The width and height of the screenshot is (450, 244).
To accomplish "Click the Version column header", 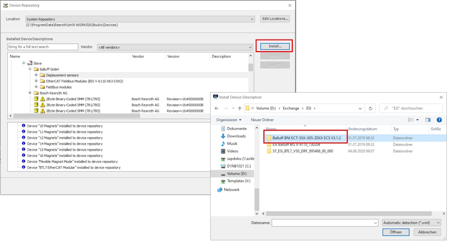I will coord(173,57).
